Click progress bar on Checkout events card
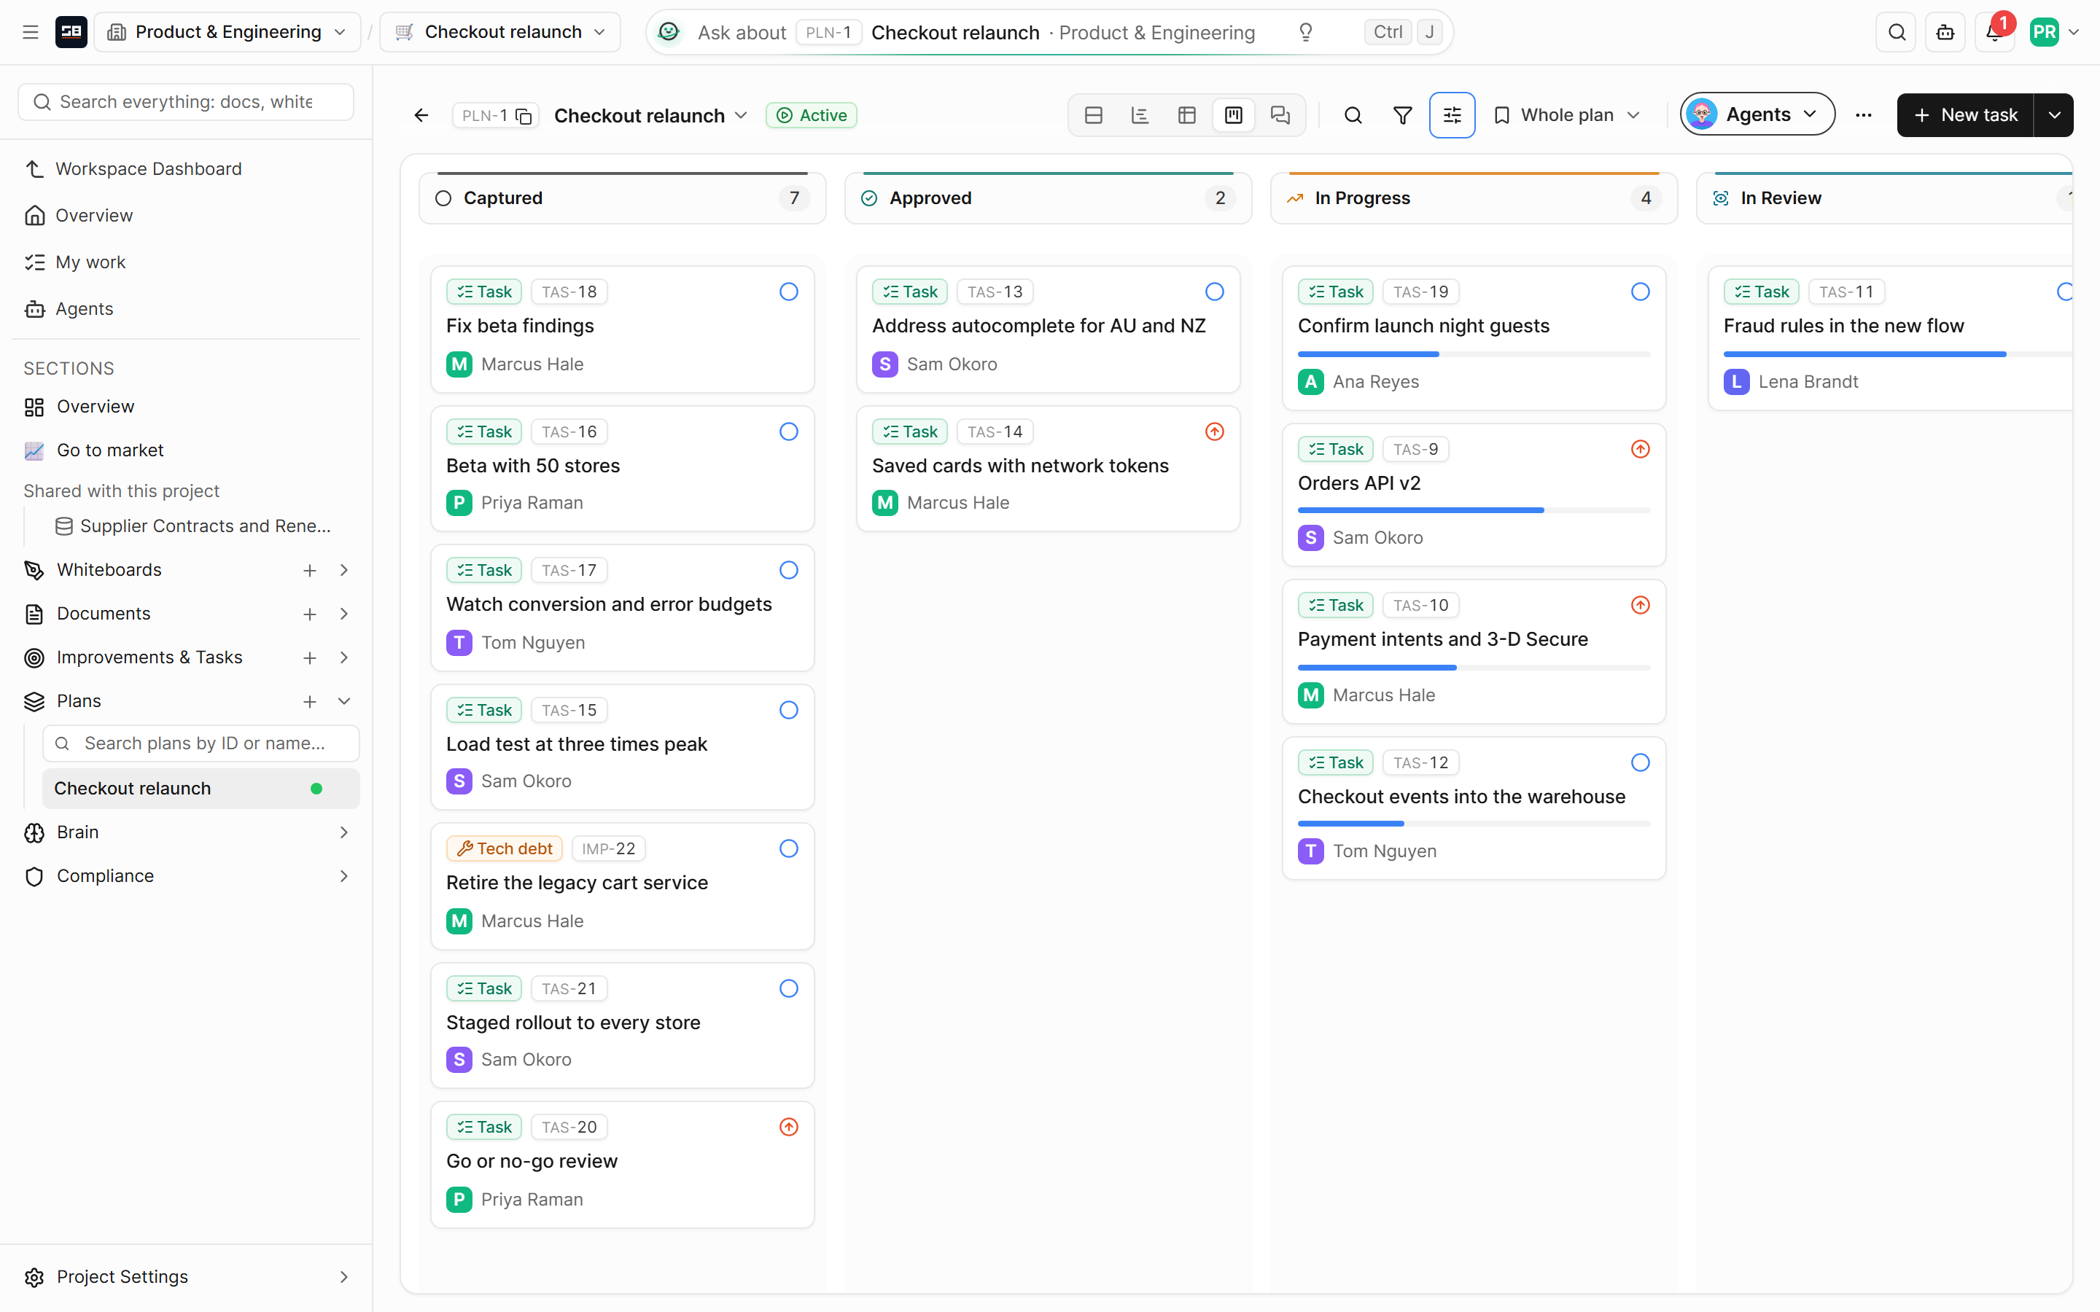This screenshot has width=2100, height=1312. coord(1474,824)
